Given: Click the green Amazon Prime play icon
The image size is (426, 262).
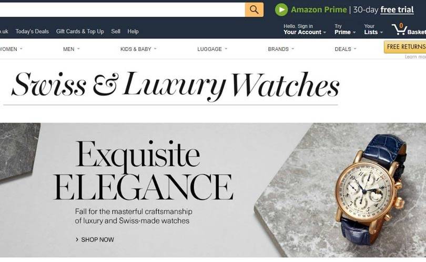Looking at the screenshot, I should coord(281,10).
